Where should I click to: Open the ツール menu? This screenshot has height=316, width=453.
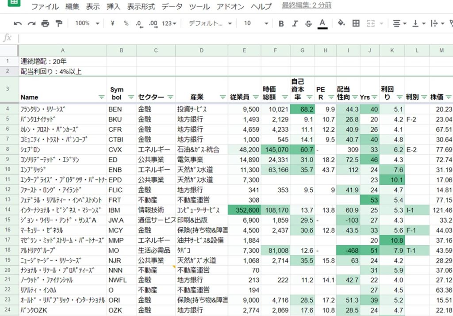pos(200,6)
